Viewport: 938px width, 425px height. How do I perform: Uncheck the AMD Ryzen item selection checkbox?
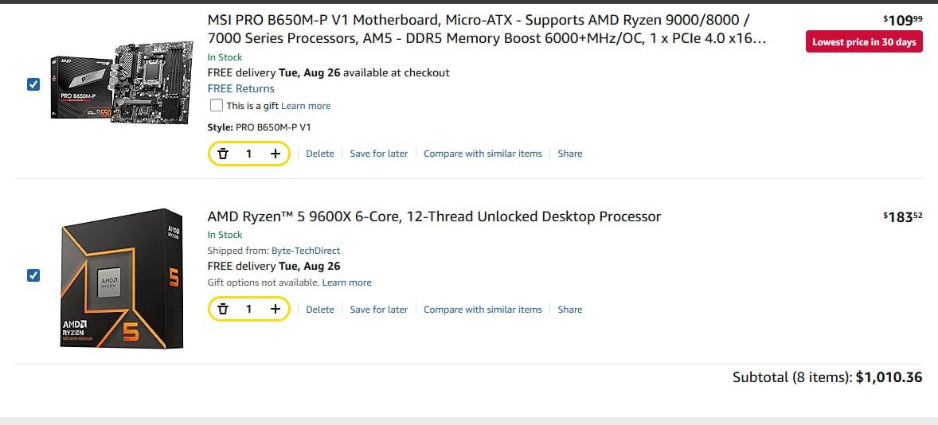pyautogui.click(x=33, y=275)
